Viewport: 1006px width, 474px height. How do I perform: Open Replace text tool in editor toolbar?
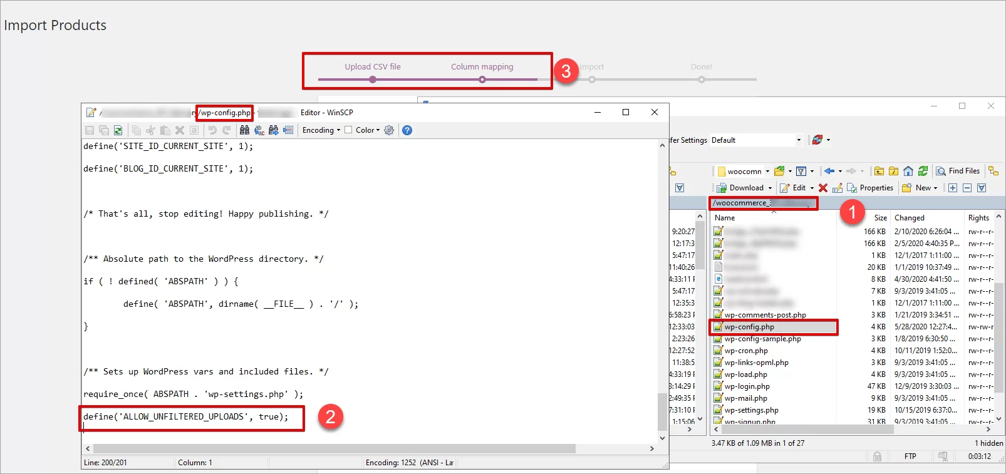[x=259, y=130]
